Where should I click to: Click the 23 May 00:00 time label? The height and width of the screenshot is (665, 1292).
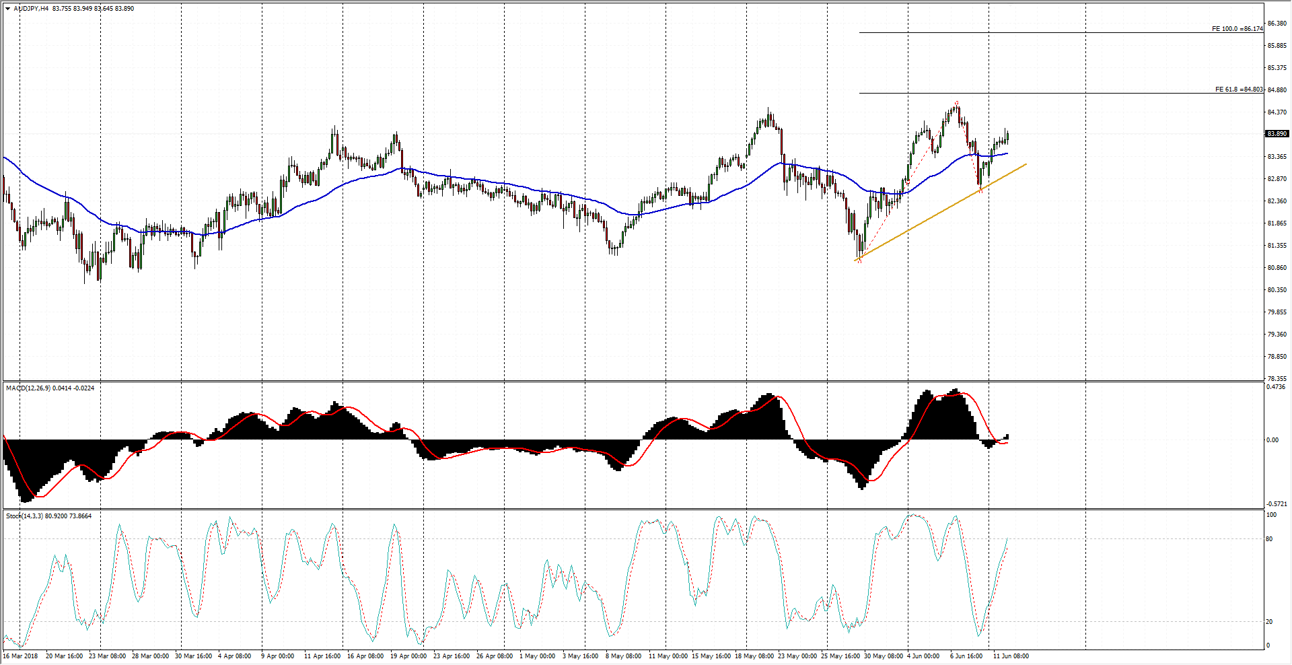(x=797, y=656)
